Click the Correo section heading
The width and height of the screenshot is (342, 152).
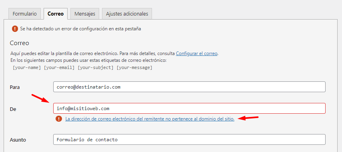point(20,43)
